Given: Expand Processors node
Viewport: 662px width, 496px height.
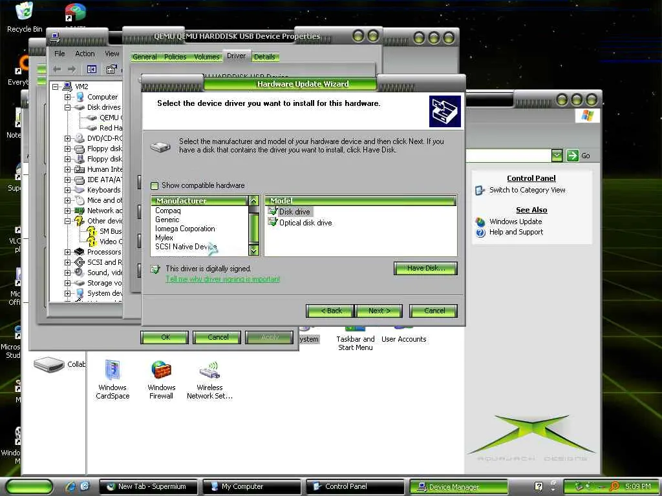Looking at the screenshot, I should [x=67, y=253].
